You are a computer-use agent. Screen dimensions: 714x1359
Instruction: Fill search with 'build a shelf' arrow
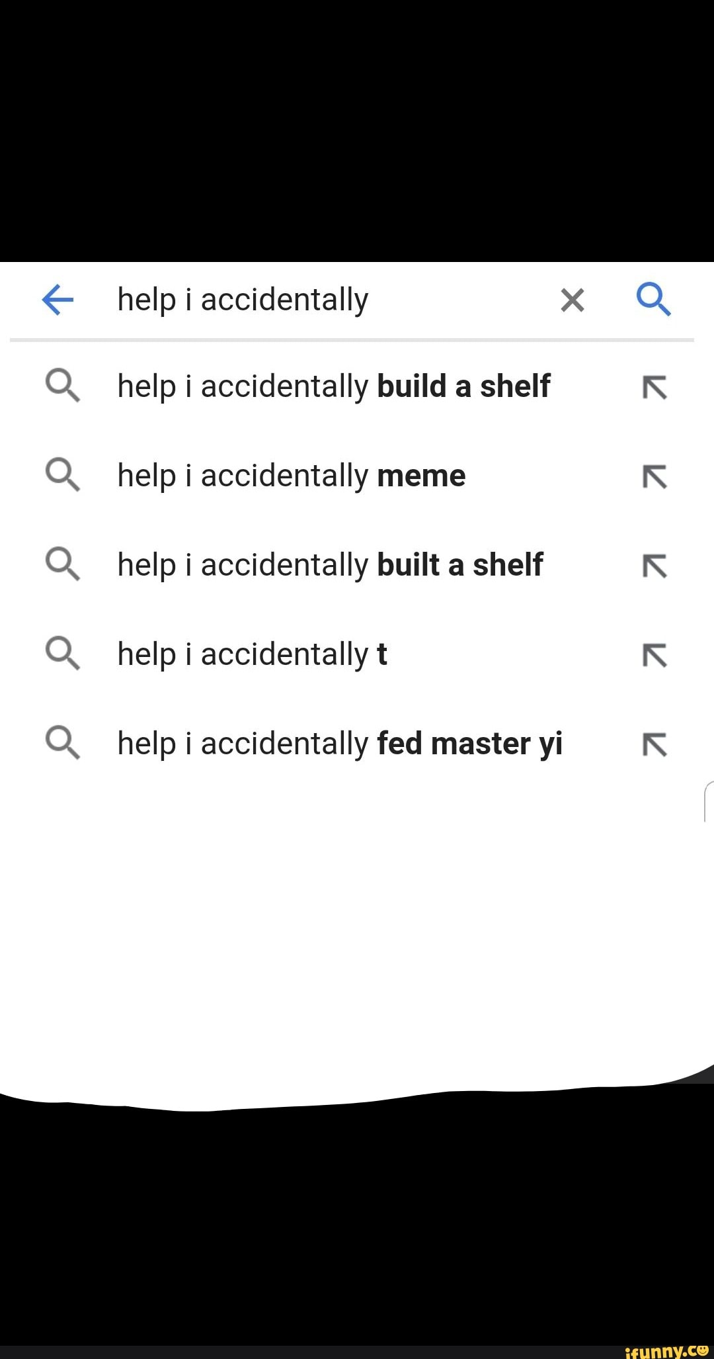click(x=654, y=388)
